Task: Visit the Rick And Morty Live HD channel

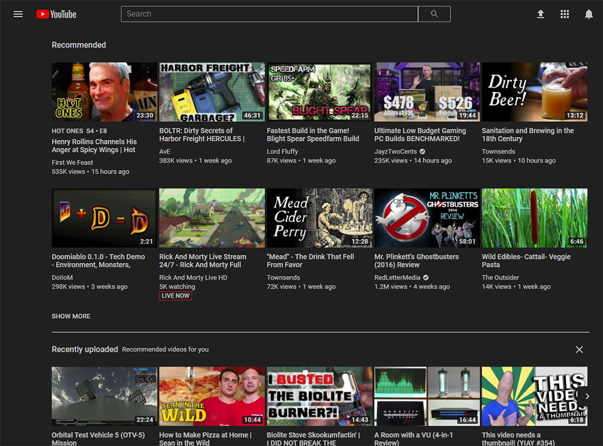Action: tap(193, 278)
